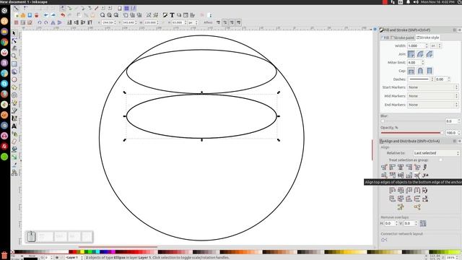Viewport: 462px width, 260px height.
Task: Raise selection to top icon
Action: (90, 22)
